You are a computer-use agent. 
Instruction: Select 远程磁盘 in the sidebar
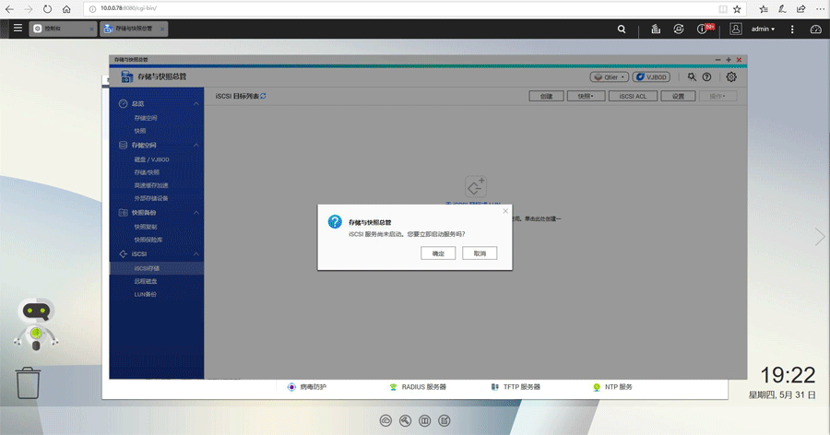(146, 281)
